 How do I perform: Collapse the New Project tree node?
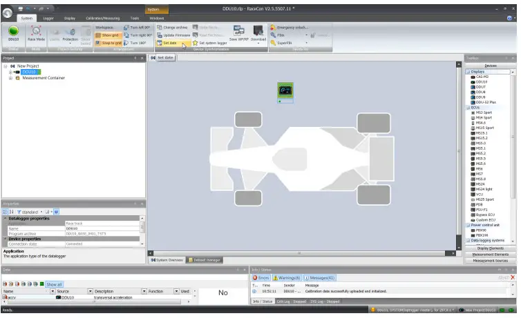tap(6, 66)
